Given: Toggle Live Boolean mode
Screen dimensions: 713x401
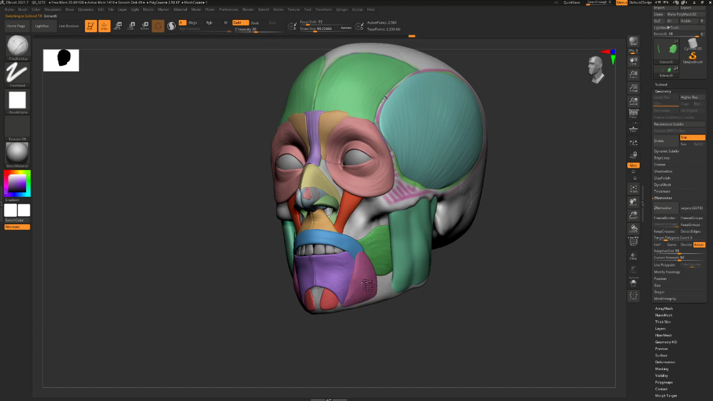Looking at the screenshot, I should 69,26.
